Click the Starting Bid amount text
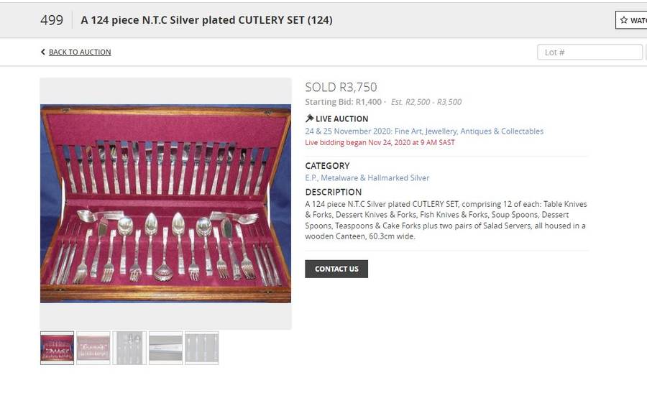The height and width of the screenshot is (416, 647). (x=345, y=101)
